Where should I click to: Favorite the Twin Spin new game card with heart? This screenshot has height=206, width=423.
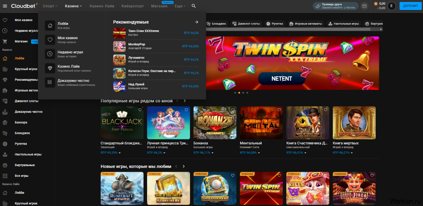click(x=279, y=175)
